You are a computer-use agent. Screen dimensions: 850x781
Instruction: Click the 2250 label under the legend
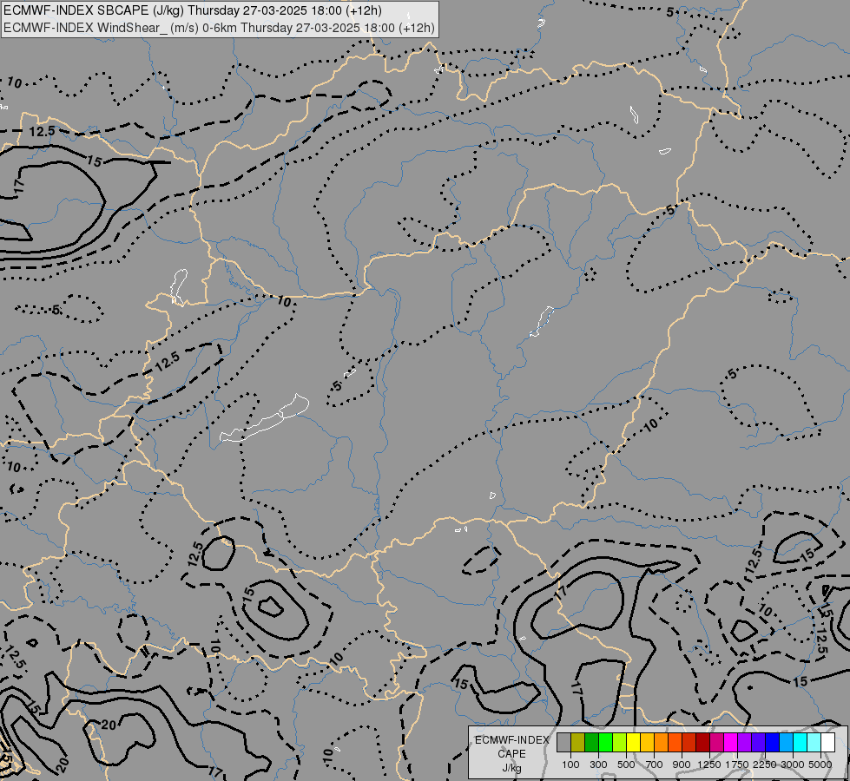765,765
